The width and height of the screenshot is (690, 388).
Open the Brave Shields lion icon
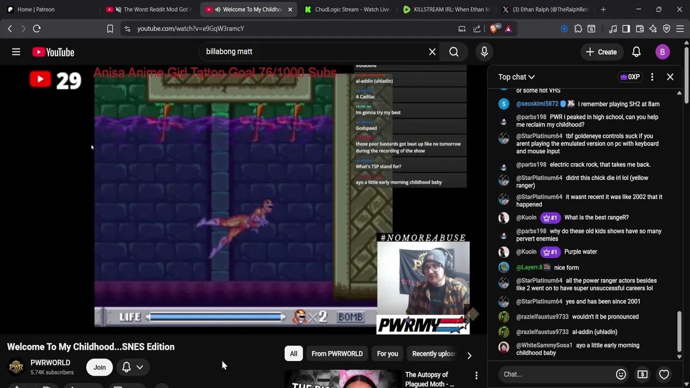[x=494, y=29]
